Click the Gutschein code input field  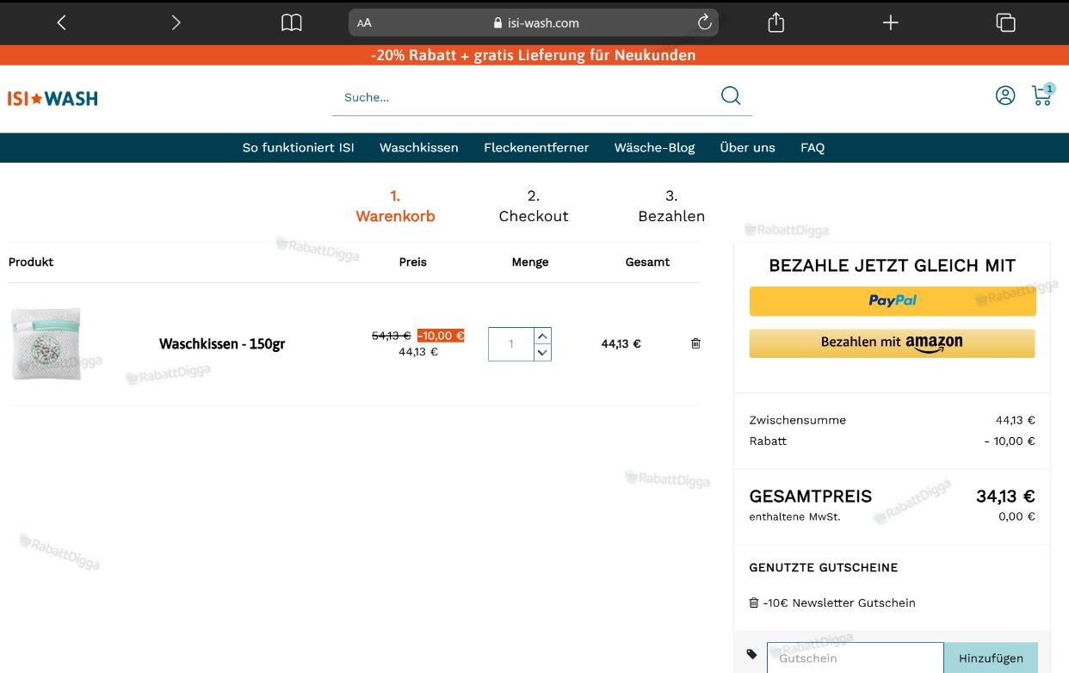856,658
